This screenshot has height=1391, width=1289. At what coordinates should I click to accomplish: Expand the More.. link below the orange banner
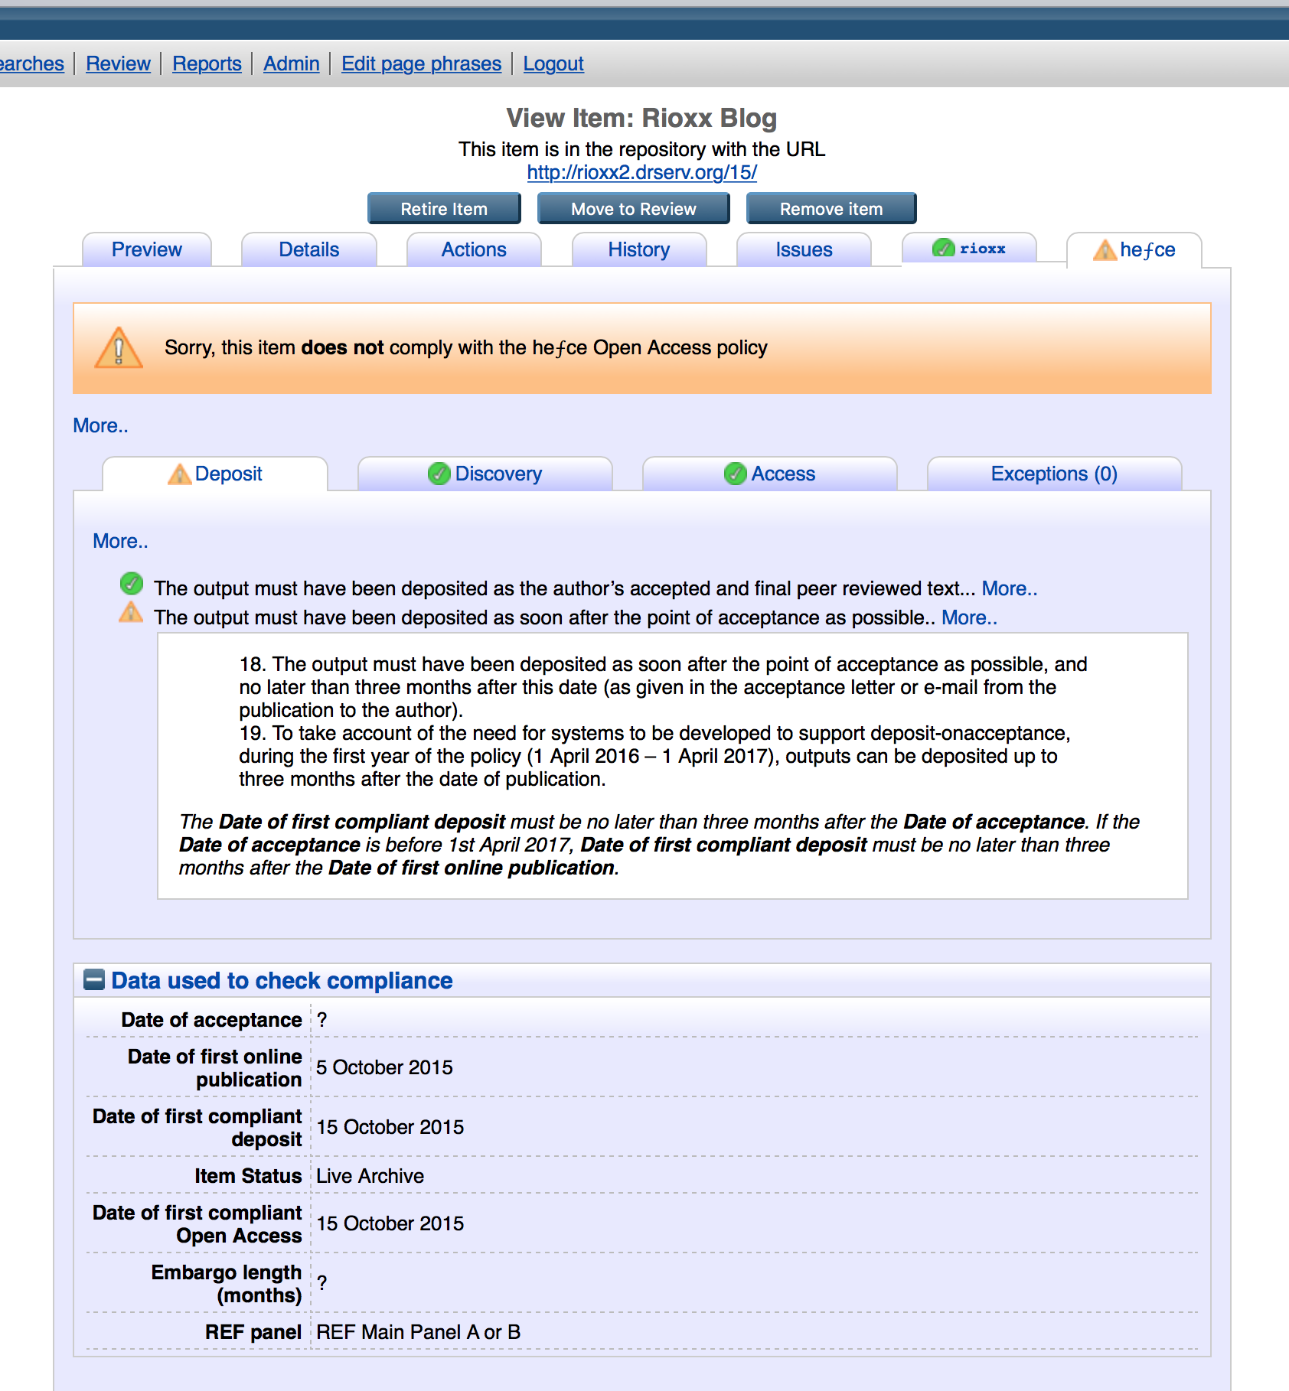click(x=100, y=425)
